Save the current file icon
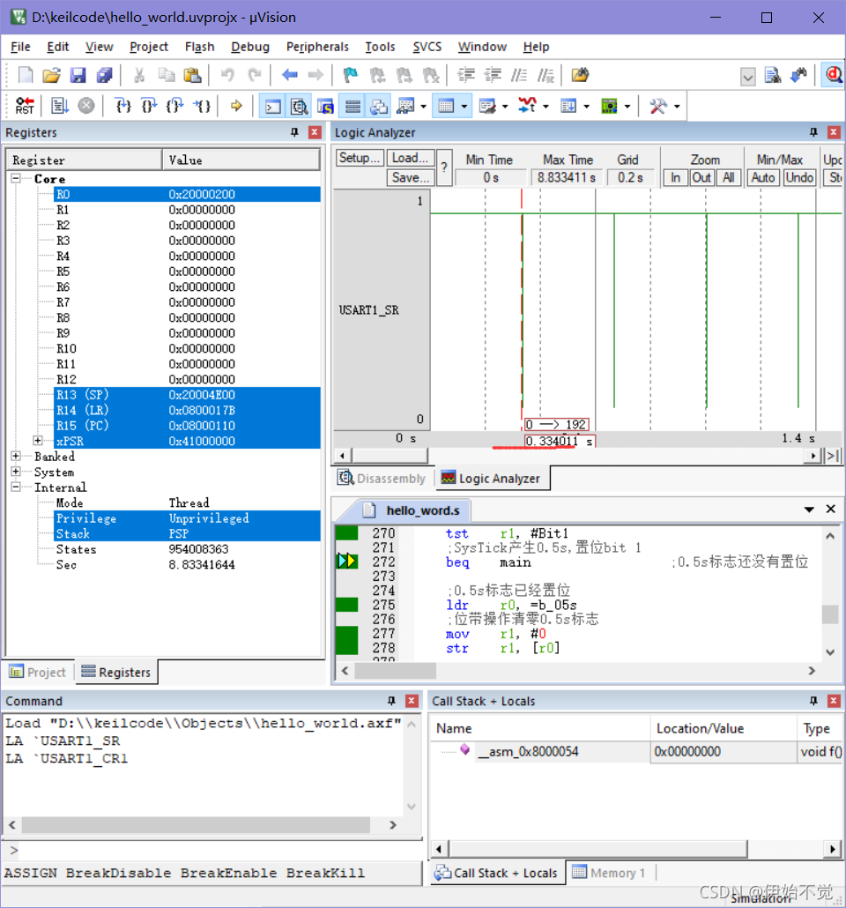Viewport: 846px width, 908px height. [78, 75]
